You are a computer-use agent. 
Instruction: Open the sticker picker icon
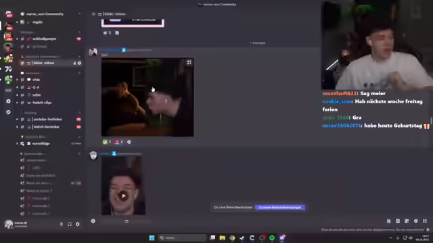click(407, 221)
